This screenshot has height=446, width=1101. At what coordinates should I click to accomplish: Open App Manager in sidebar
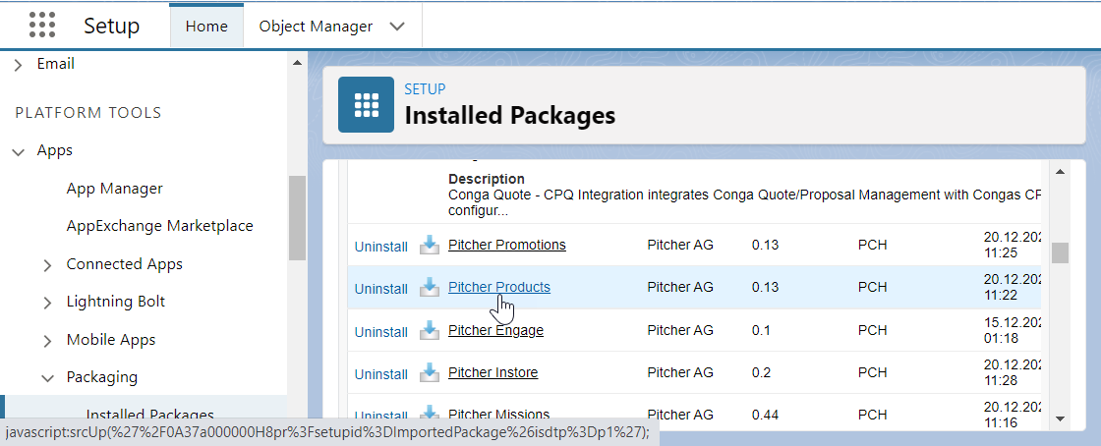pos(114,189)
